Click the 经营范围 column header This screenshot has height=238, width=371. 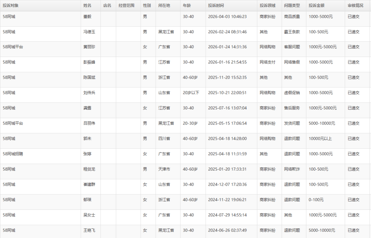(x=128, y=5)
